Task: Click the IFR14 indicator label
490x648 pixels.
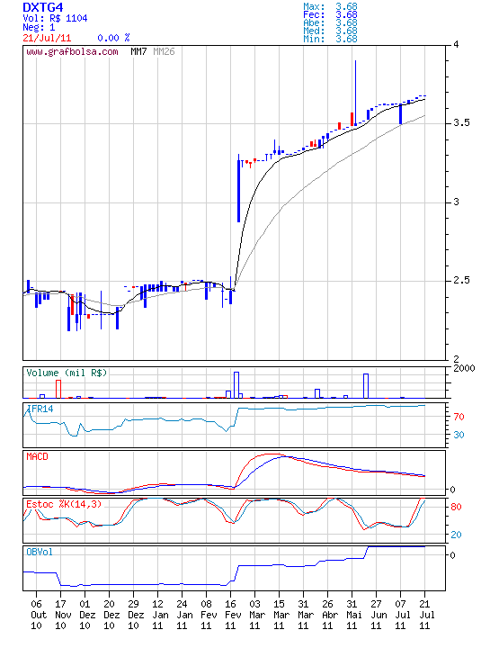Action: (x=40, y=409)
